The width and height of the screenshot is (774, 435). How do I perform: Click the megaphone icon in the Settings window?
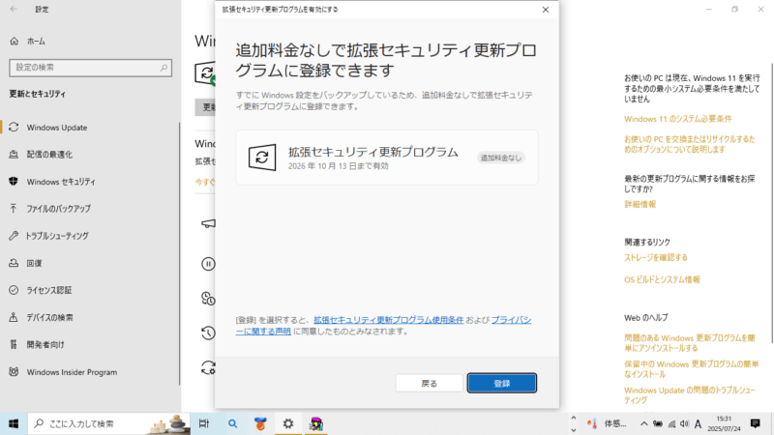[x=208, y=223]
